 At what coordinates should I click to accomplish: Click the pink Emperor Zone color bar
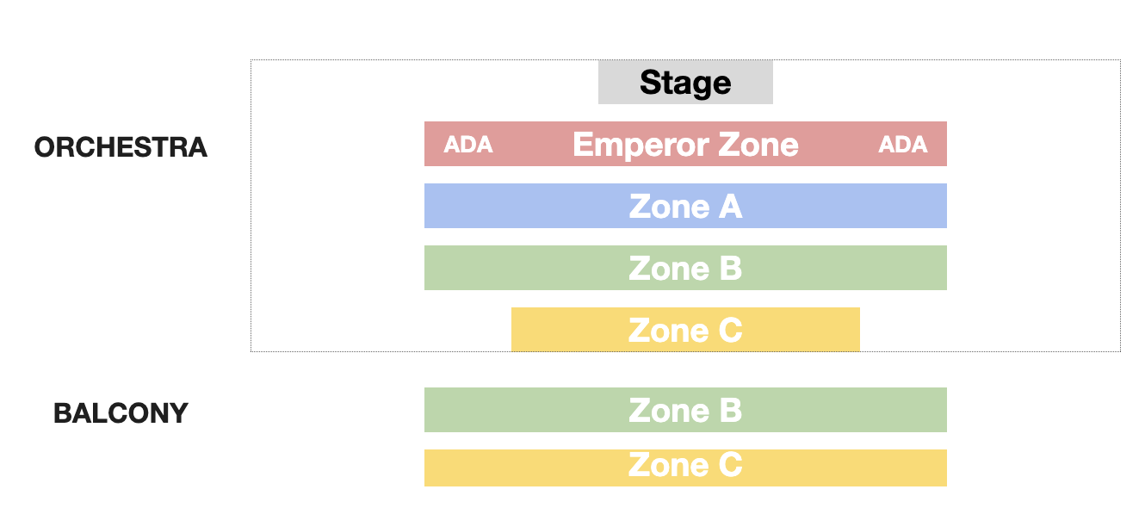(685, 144)
